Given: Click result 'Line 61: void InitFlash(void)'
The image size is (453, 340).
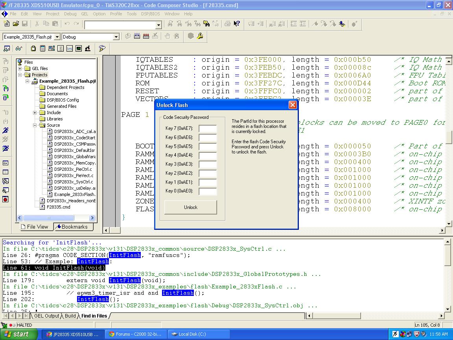Looking at the screenshot, I should [54, 268].
